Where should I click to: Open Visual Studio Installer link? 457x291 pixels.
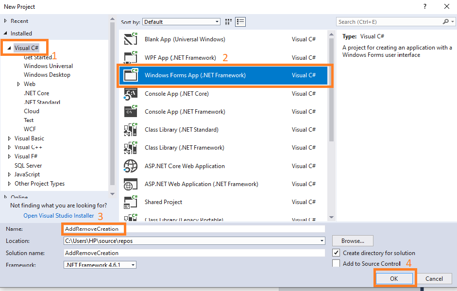click(59, 216)
